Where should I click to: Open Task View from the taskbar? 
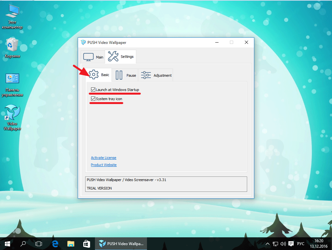(x=39, y=243)
